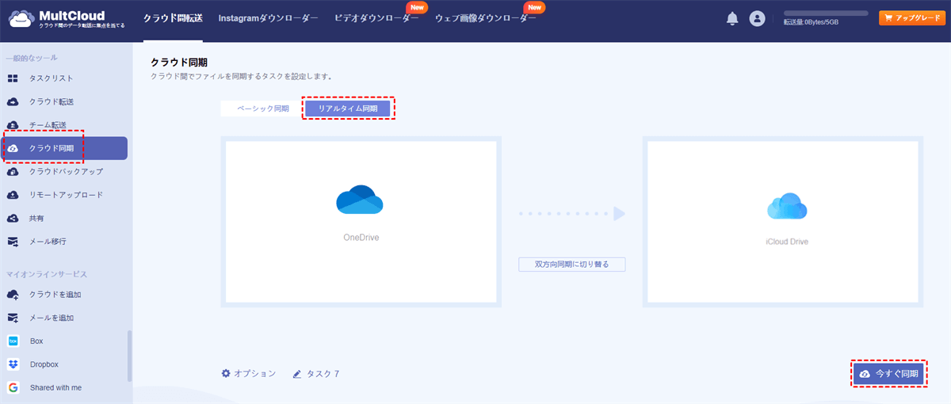Image resolution: width=951 pixels, height=404 pixels.
Task: Click 双方向同期に切り替る button
Action: click(x=572, y=264)
